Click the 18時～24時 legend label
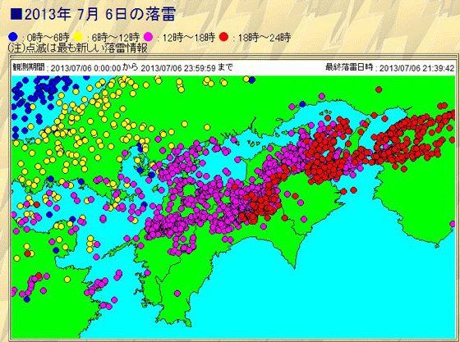This screenshot has width=460, height=342. (x=264, y=38)
